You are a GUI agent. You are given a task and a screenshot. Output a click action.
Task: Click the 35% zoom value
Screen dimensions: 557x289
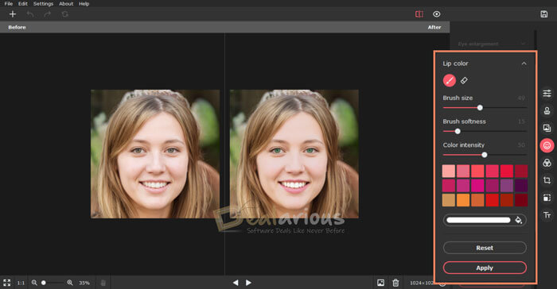(x=84, y=283)
